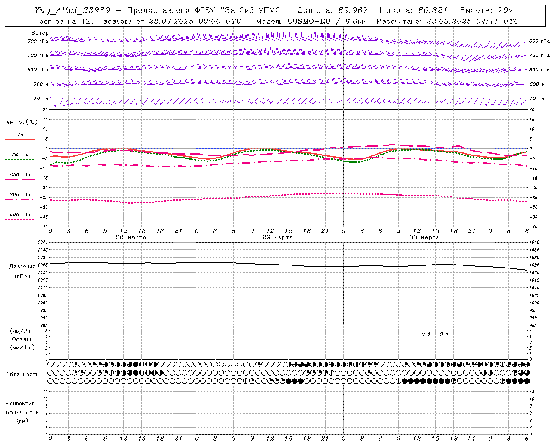552x442 pixels.
Task: Click the station title Yug_Altai_23939
Action: 72,10
